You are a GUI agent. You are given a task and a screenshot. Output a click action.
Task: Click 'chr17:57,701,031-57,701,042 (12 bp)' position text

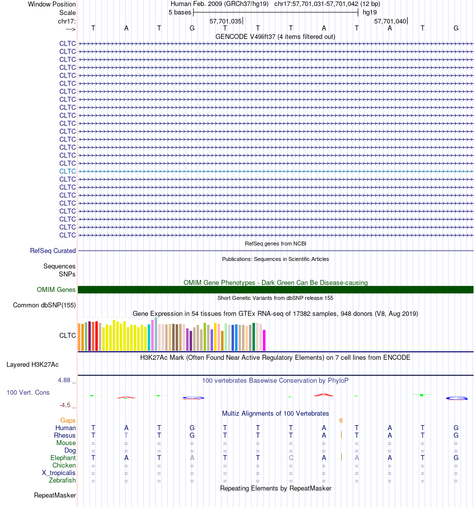(327, 4)
